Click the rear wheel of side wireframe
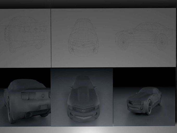 [162, 42]
